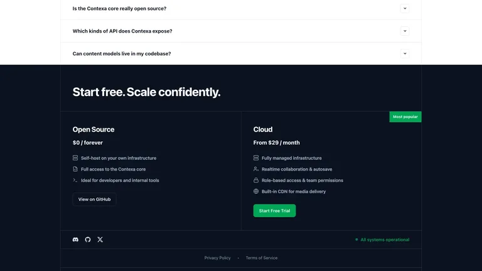This screenshot has width=482, height=271.
Task: Click the Start Free Trial button
Action: (x=274, y=211)
